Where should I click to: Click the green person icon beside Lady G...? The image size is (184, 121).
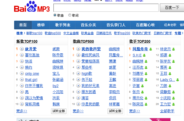tap(178, 80)
